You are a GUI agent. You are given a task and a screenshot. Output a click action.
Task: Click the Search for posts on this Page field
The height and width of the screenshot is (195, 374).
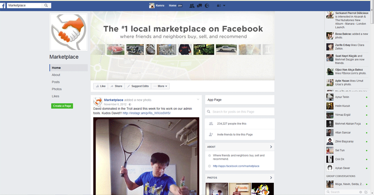tap(239, 112)
